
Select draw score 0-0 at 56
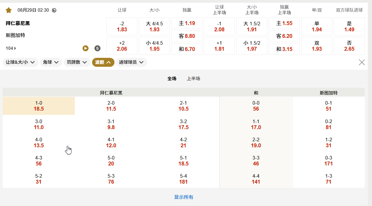click(256, 106)
